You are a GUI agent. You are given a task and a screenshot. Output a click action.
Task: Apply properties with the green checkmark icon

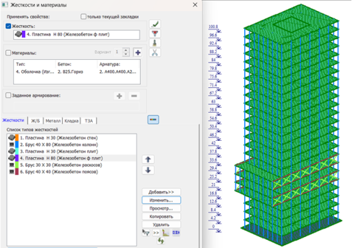[x=155, y=24]
